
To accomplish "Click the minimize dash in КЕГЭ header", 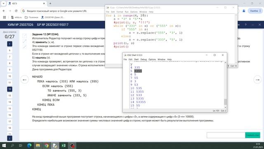I will point(253,25).
